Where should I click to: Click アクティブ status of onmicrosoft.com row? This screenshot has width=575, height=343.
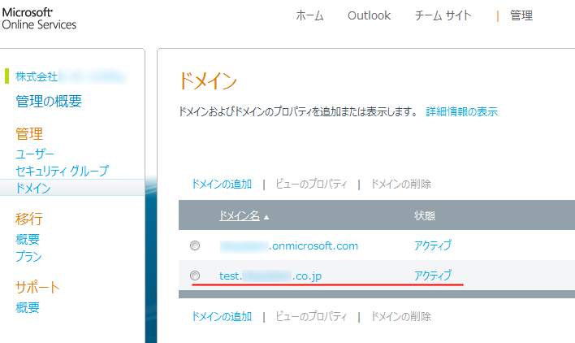click(433, 245)
